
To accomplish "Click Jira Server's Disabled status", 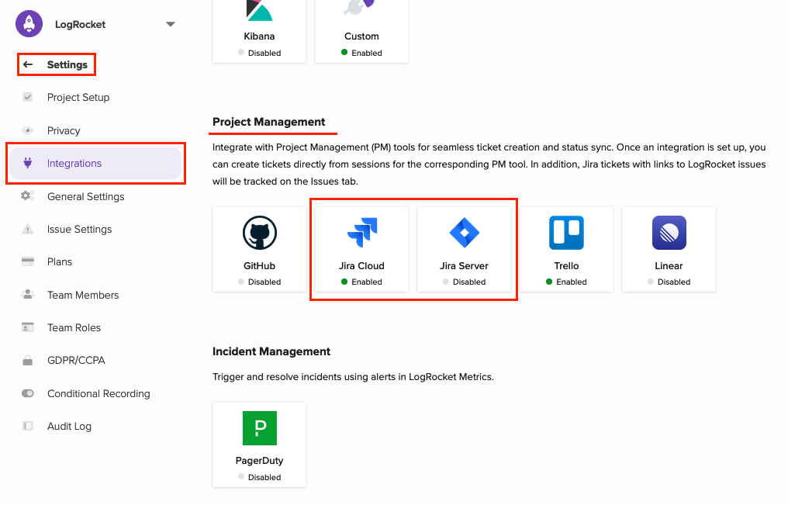I will click(x=464, y=282).
